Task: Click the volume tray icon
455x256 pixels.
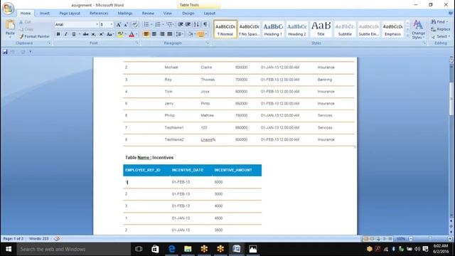Action: click(417, 249)
